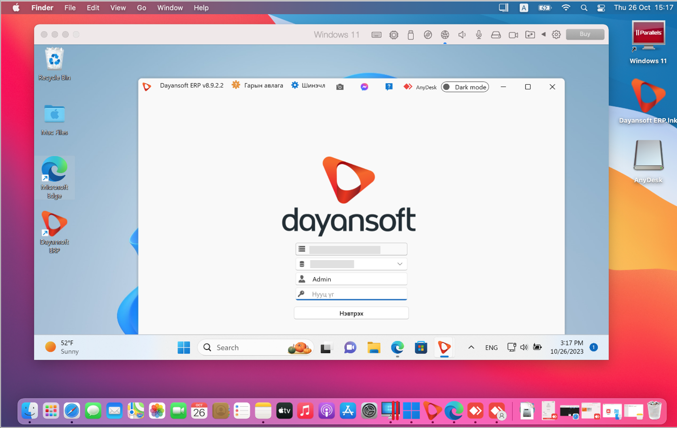Click the blue question mark help icon
The height and width of the screenshot is (428, 677).
[x=389, y=87]
